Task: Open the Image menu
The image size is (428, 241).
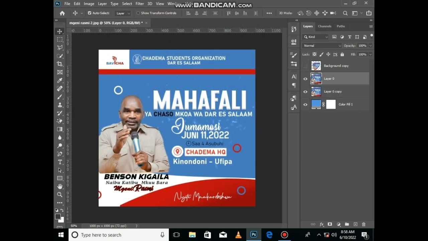Action: click(89, 4)
